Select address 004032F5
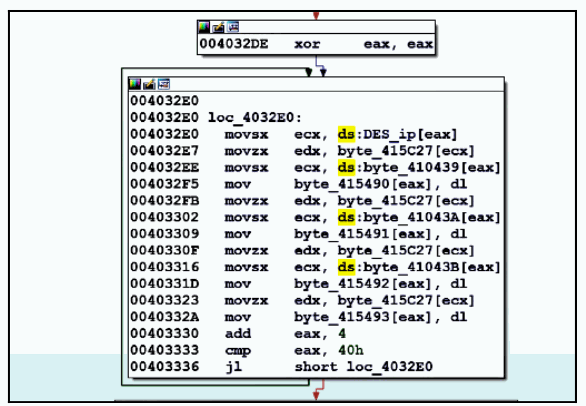Screen dimensions: 586x406 click(x=164, y=184)
